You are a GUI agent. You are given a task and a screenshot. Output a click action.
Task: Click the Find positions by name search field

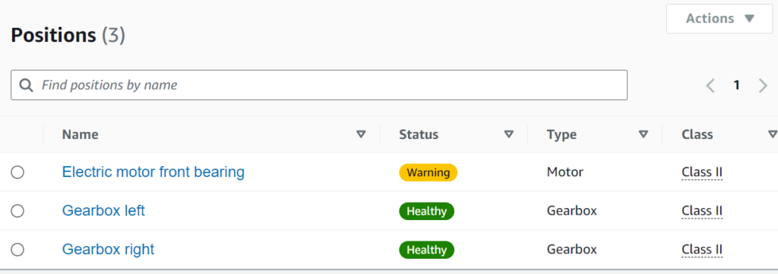319,85
